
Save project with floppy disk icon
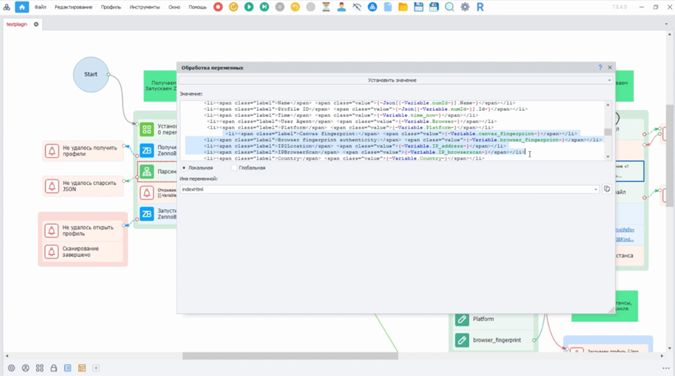tap(418, 7)
